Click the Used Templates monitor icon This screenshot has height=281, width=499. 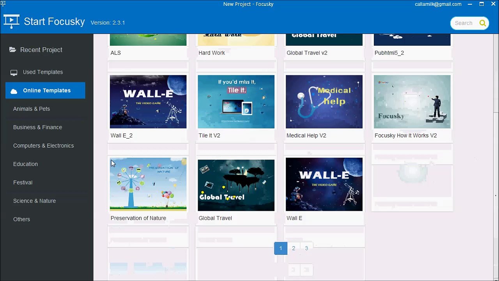tap(14, 72)
